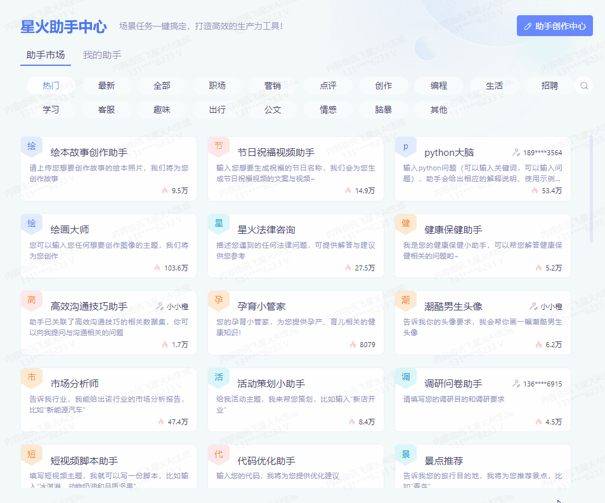Image resolution: width=605 pixels, height=503 pixels.
Task: Open the 代码优化助手 assistant icon
Action: [218, 454]
